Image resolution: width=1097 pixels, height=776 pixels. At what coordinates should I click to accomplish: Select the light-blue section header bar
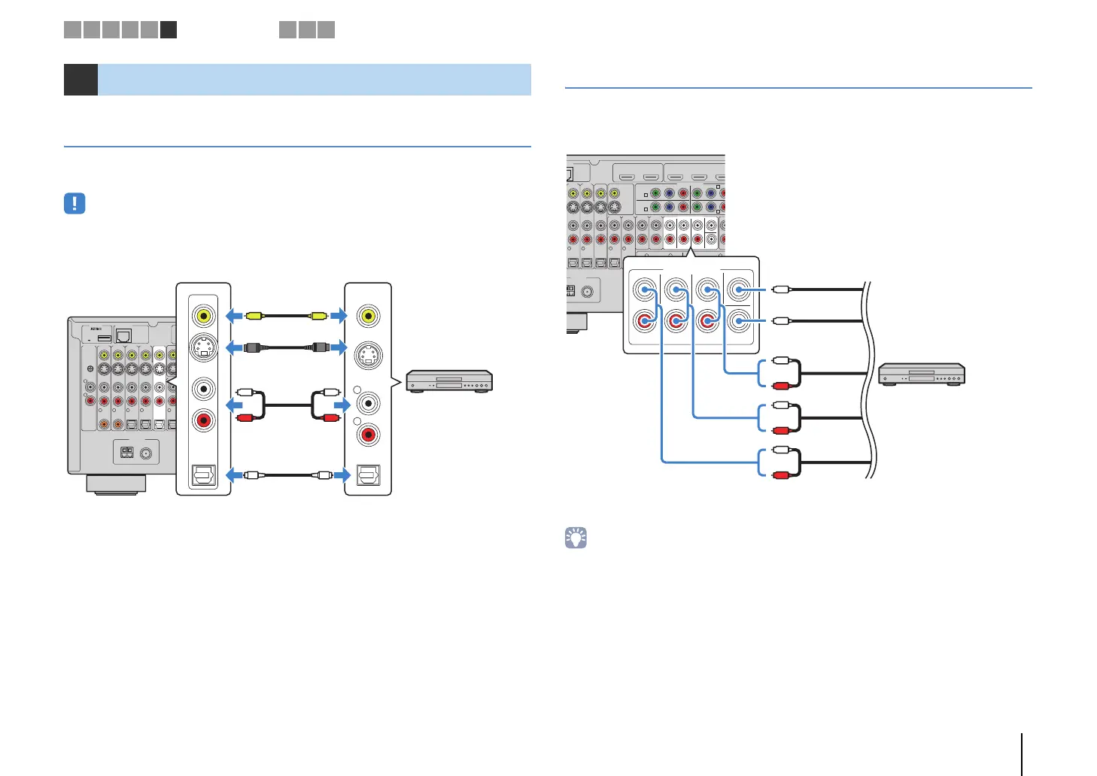coord(315,80)
